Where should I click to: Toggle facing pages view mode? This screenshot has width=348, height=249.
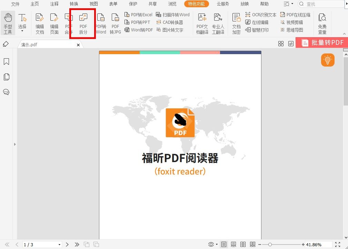coord(243,244)
